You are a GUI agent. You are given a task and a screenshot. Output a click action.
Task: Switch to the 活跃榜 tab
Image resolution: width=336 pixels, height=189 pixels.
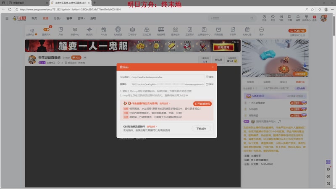coord(267,82)
